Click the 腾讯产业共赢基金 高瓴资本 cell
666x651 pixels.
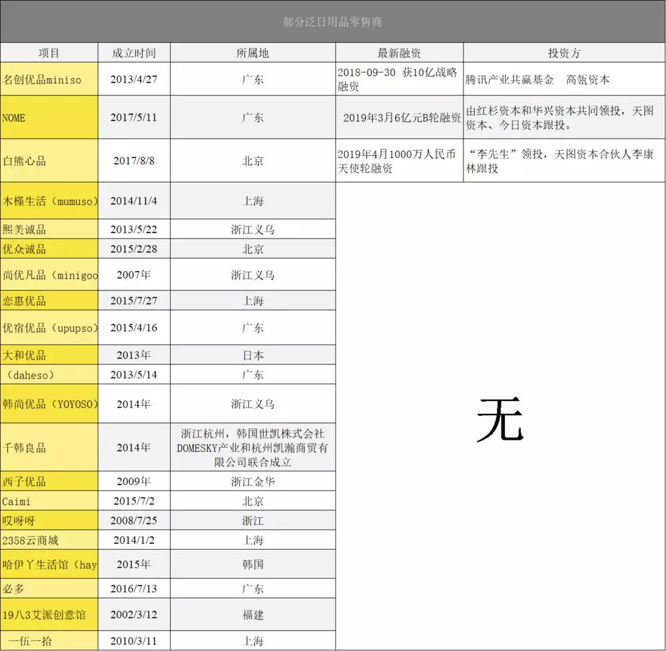(x=564, y=79)
